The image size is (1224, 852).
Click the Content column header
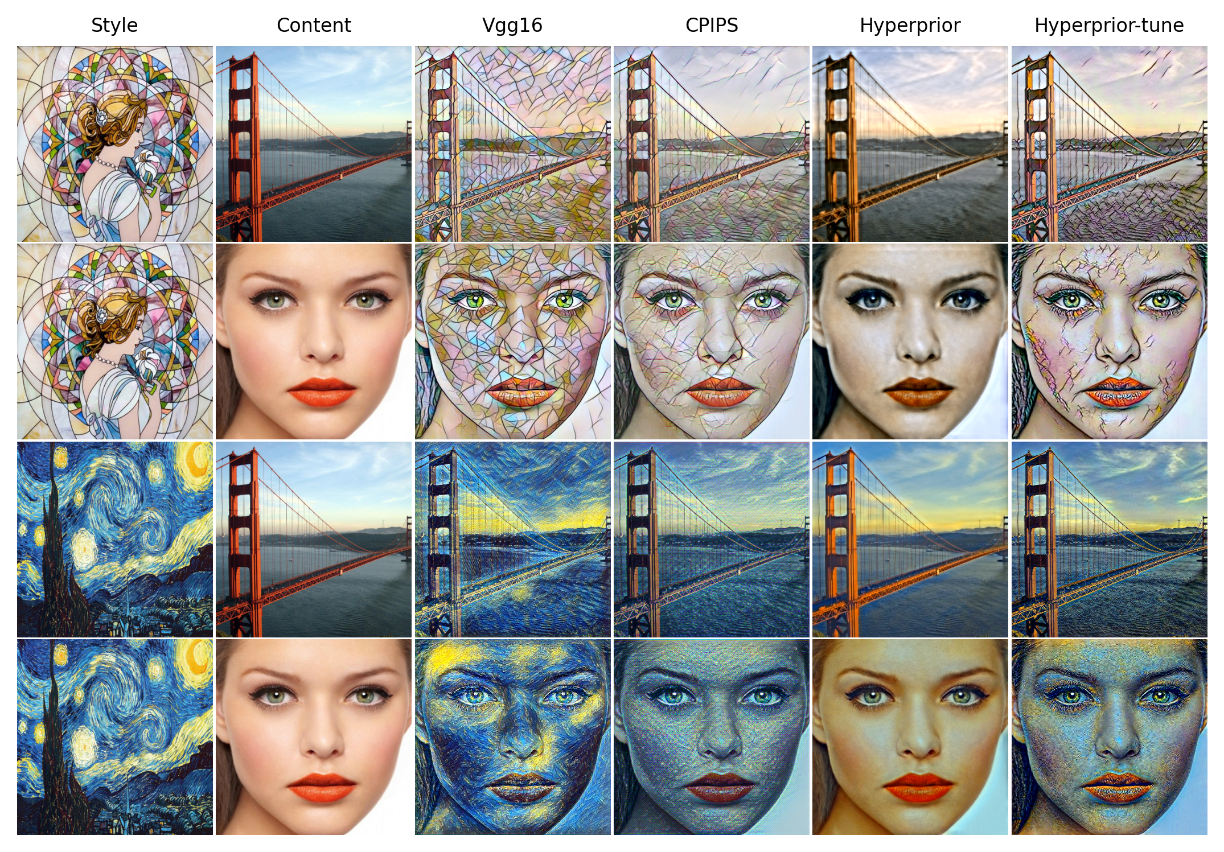[314, 26]
